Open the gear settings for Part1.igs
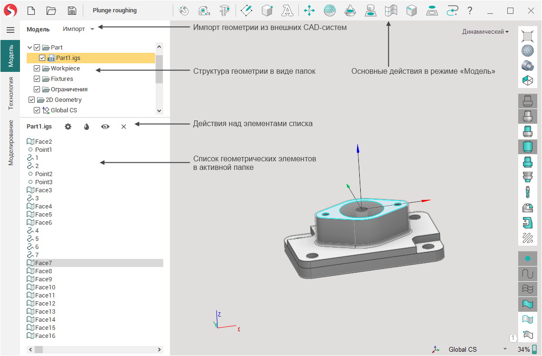 pos(68,127)
